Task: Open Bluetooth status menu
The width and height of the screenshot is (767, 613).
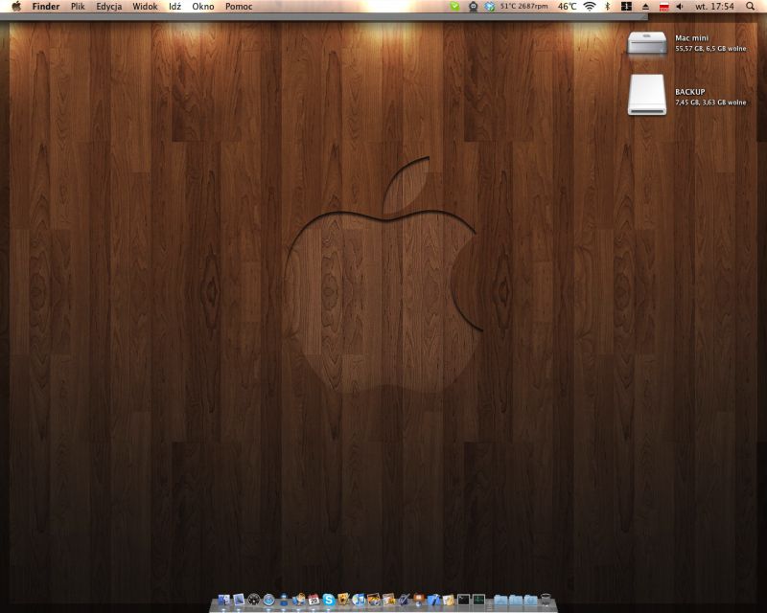Action: coord(608,7)
